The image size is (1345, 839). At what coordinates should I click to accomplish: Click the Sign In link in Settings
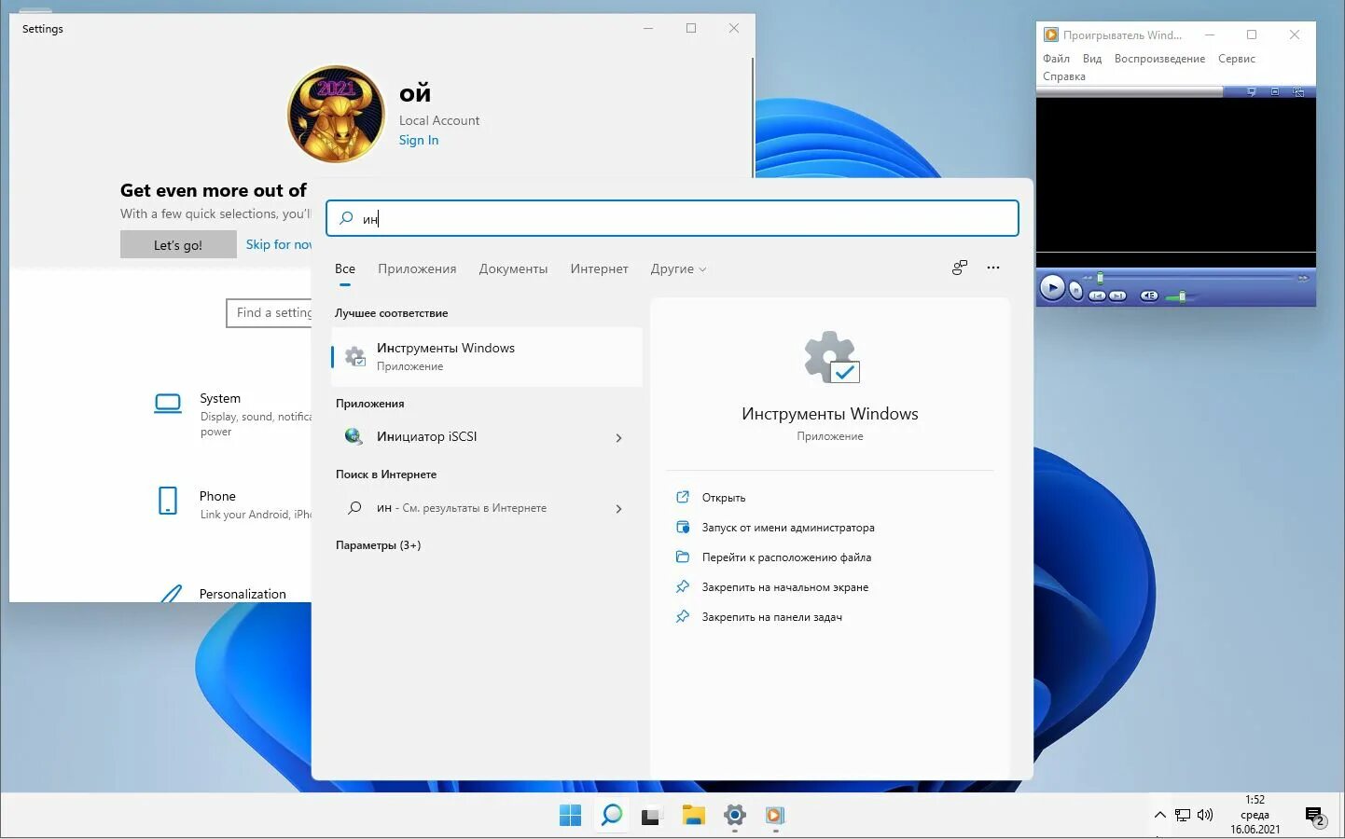419,140
